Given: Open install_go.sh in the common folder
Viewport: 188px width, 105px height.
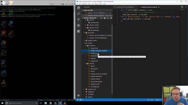Looking at the screenshot, I should tap(95, 53).
